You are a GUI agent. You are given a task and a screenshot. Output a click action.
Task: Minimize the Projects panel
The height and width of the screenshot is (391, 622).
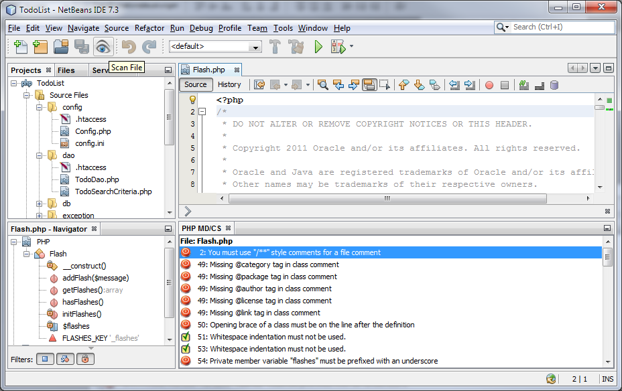tap(168, 70)
